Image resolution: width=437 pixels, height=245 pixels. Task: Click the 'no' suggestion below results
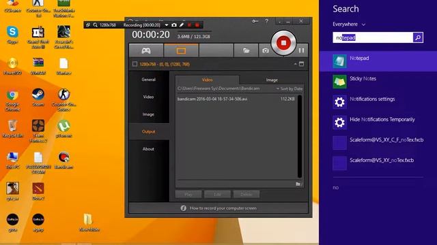coord(335,188)
